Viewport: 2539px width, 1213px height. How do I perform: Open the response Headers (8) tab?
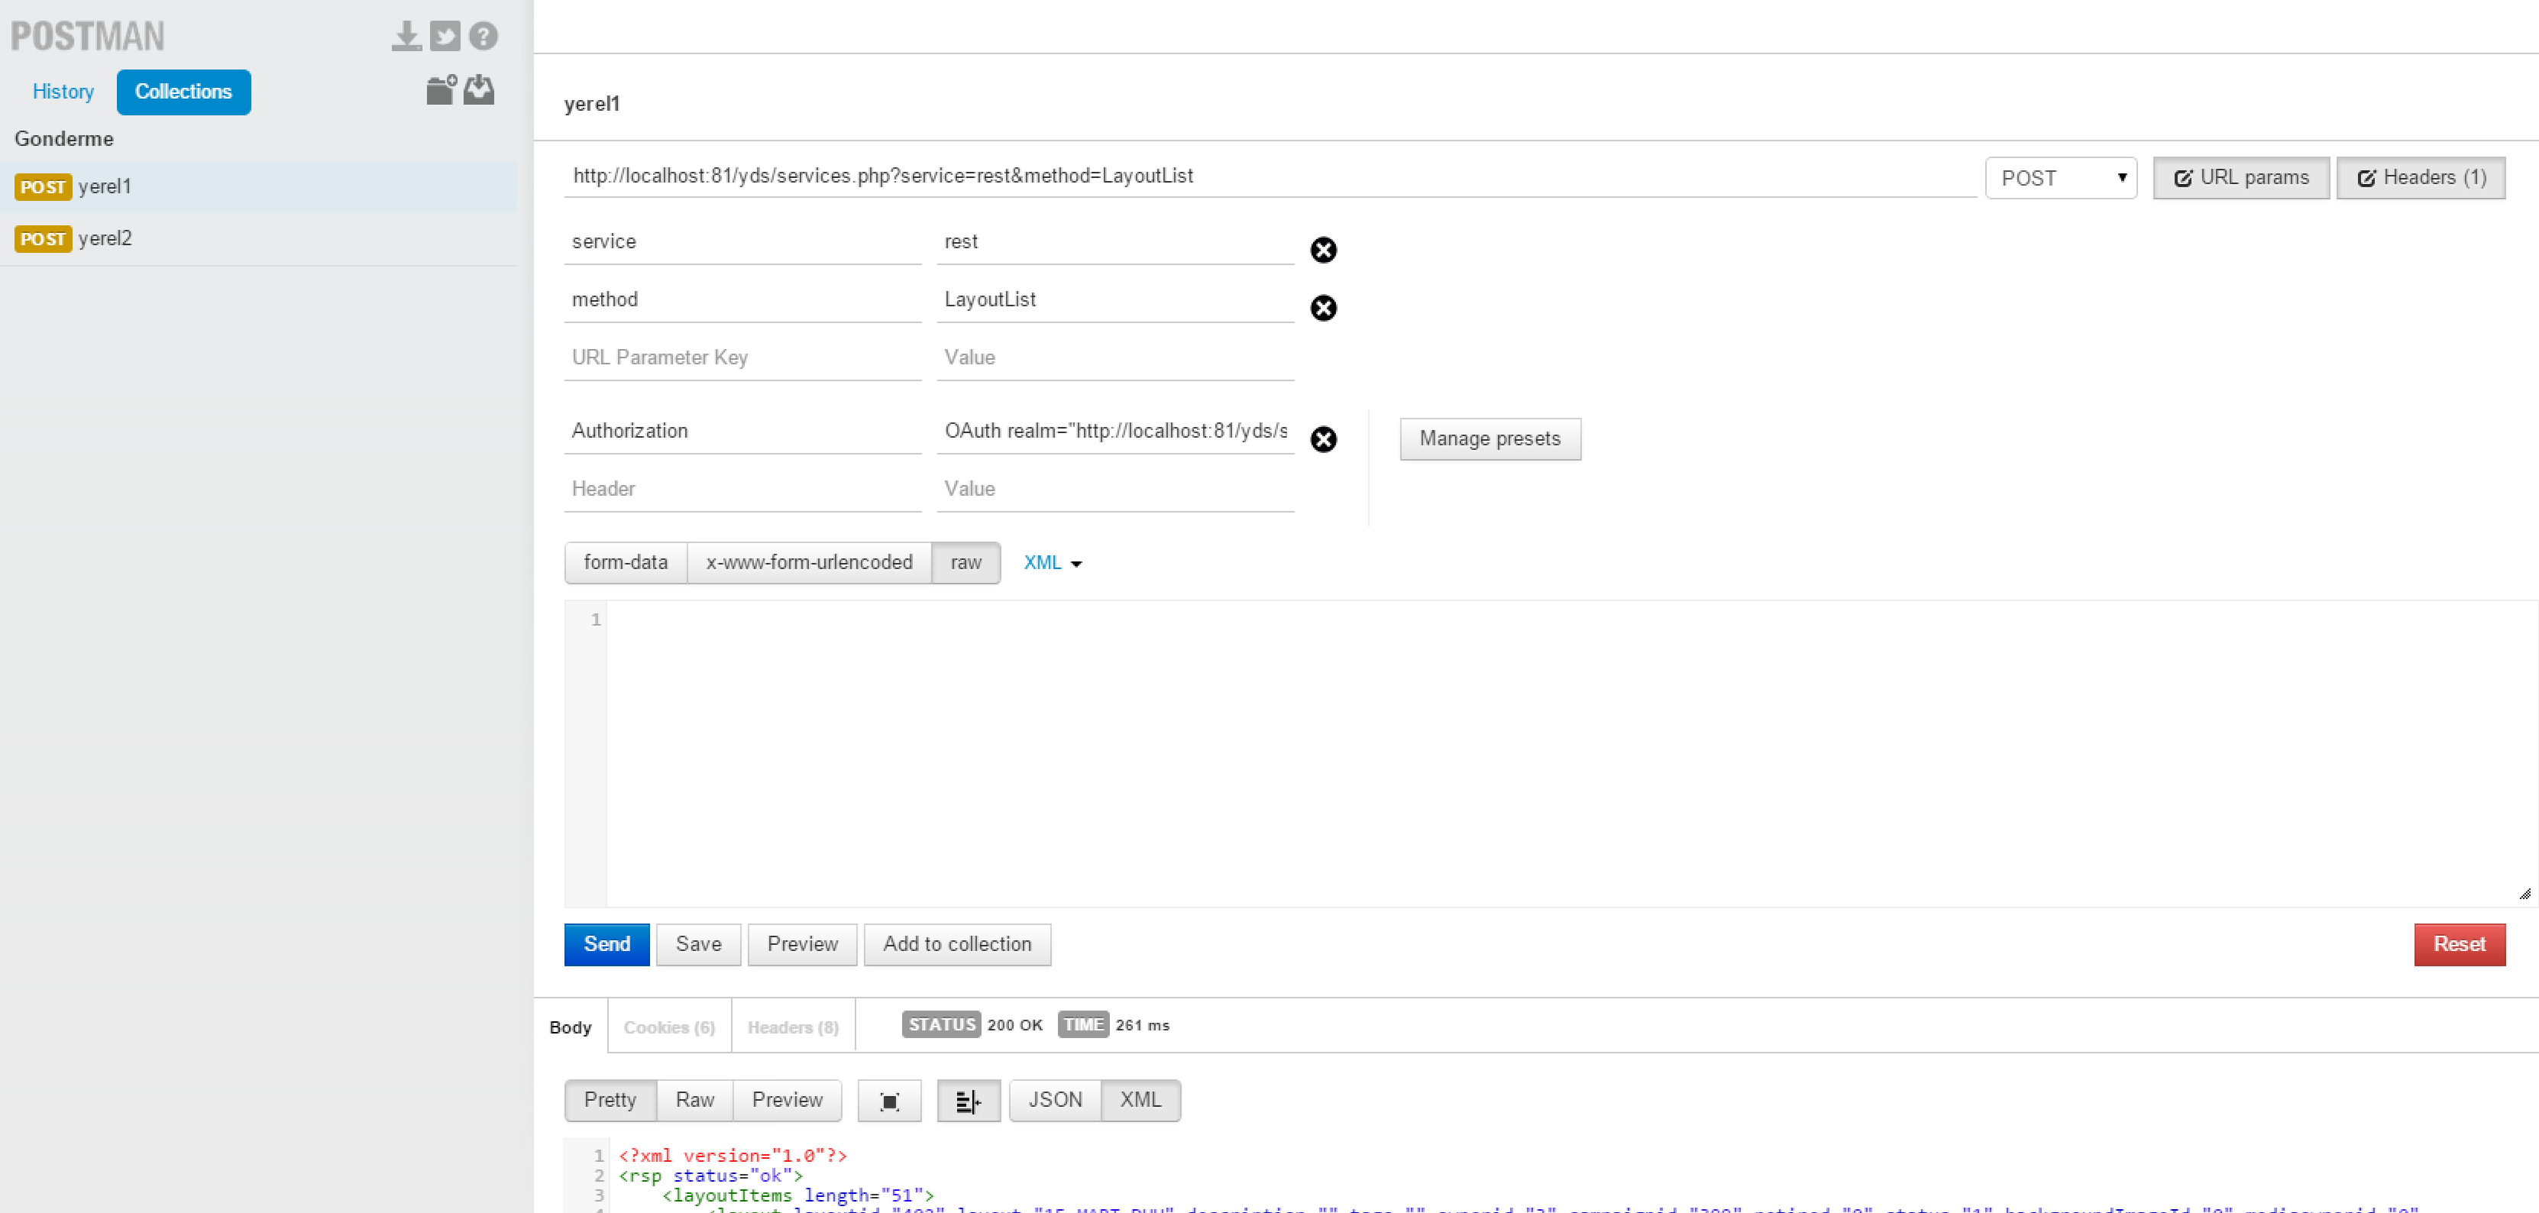tap(792, 1027)
